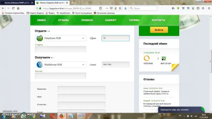
Task: Click the 10553 RUB amount text
Action: 148,63
